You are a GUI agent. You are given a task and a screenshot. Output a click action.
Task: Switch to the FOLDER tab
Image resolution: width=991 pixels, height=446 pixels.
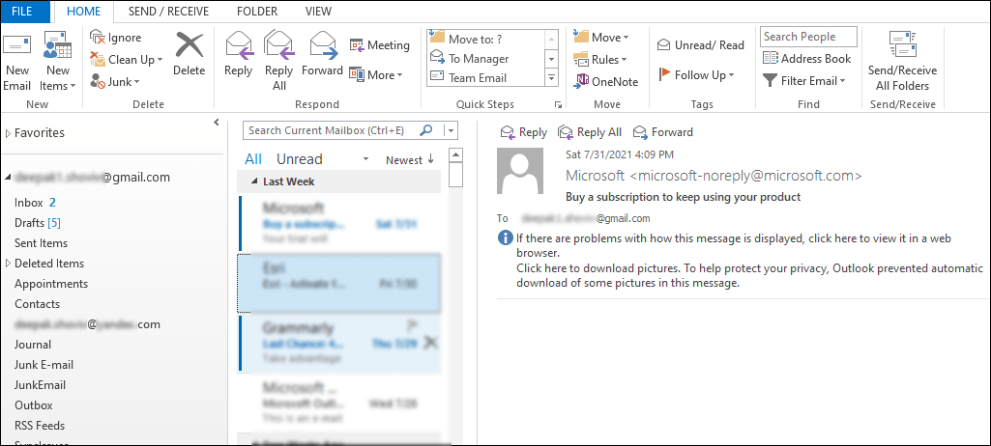(x=256, y=12)
